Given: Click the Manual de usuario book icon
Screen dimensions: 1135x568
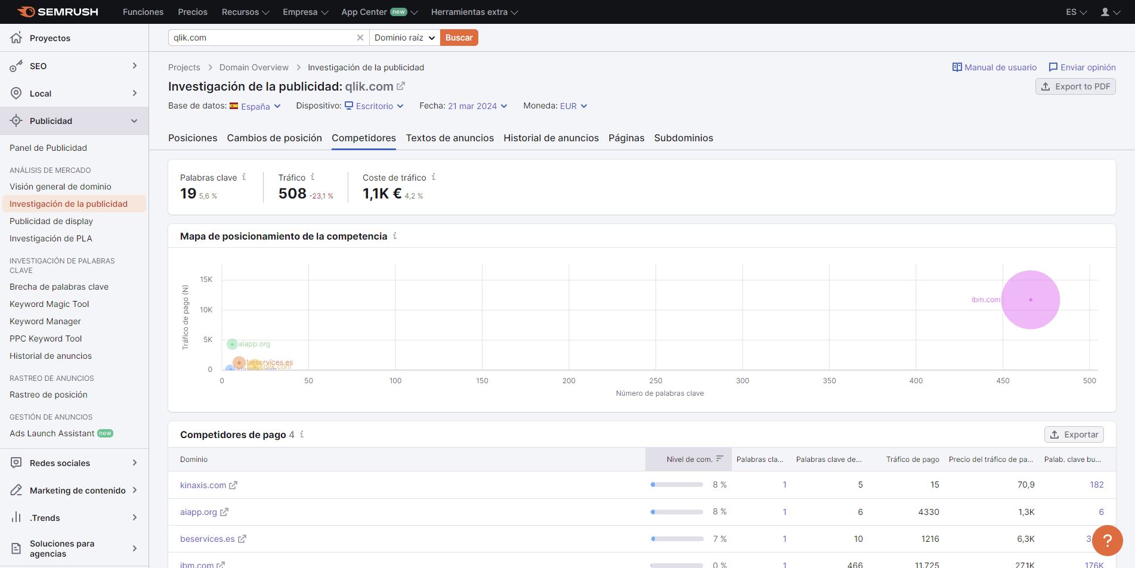Looking at the screenshot, I should [957, 67].
